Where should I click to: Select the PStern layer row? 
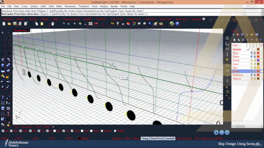point(247,57)
